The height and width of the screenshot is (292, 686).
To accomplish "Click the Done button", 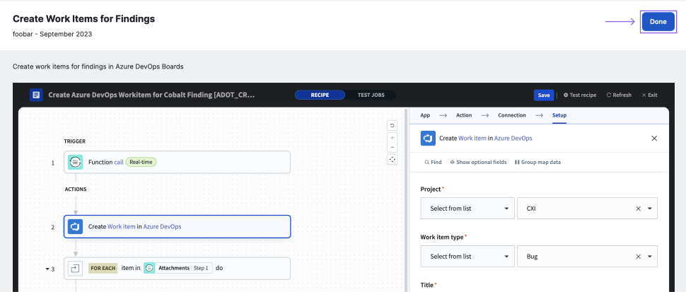I will pos(658,21).
